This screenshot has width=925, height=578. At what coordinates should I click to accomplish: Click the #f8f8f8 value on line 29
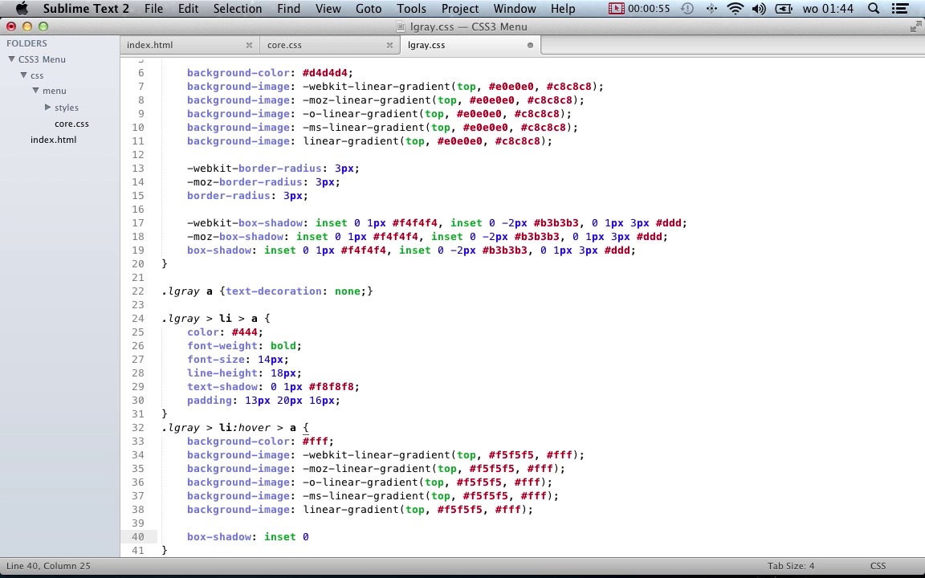tap(331, 387)
